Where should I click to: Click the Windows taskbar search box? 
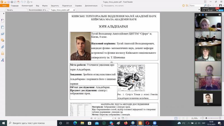pyautogui.click(x=32, y=123)
